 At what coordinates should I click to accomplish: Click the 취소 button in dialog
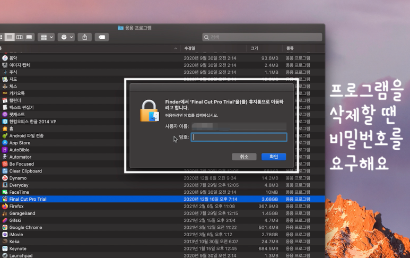point(244,157)
